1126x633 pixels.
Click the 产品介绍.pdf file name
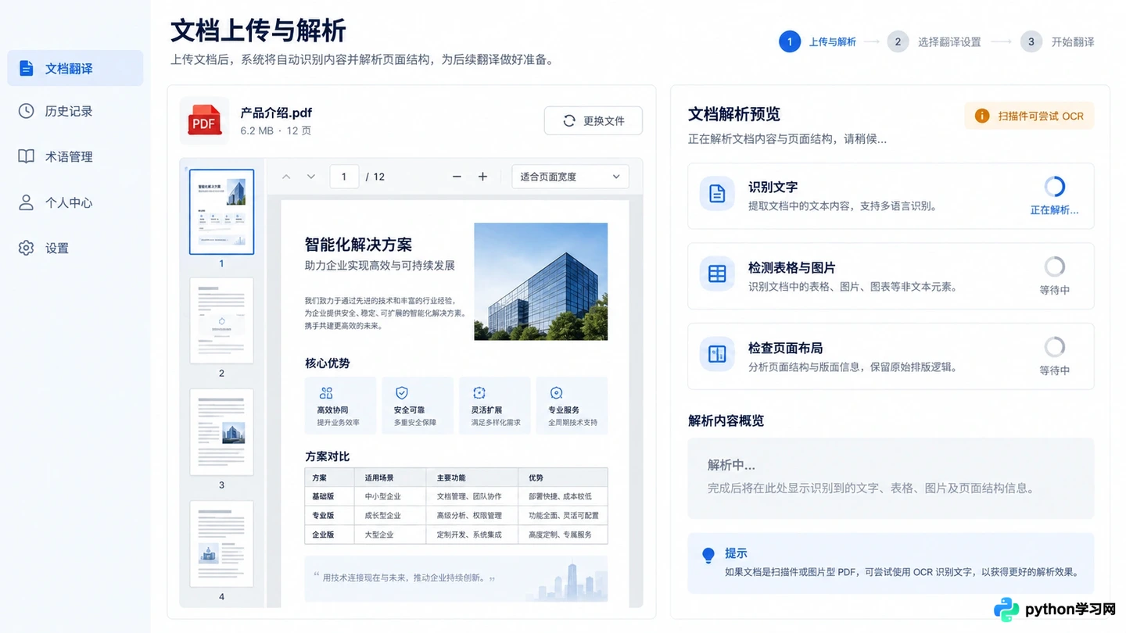(x=276, y=113)
